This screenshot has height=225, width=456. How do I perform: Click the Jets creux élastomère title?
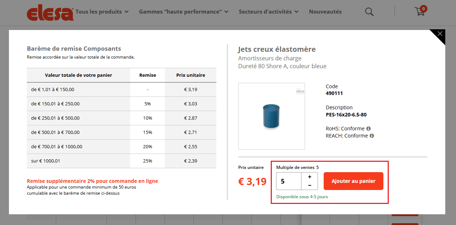pos(277,49)
